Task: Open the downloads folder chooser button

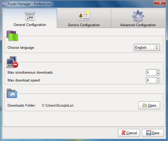Action: click(x=149, y=106)
